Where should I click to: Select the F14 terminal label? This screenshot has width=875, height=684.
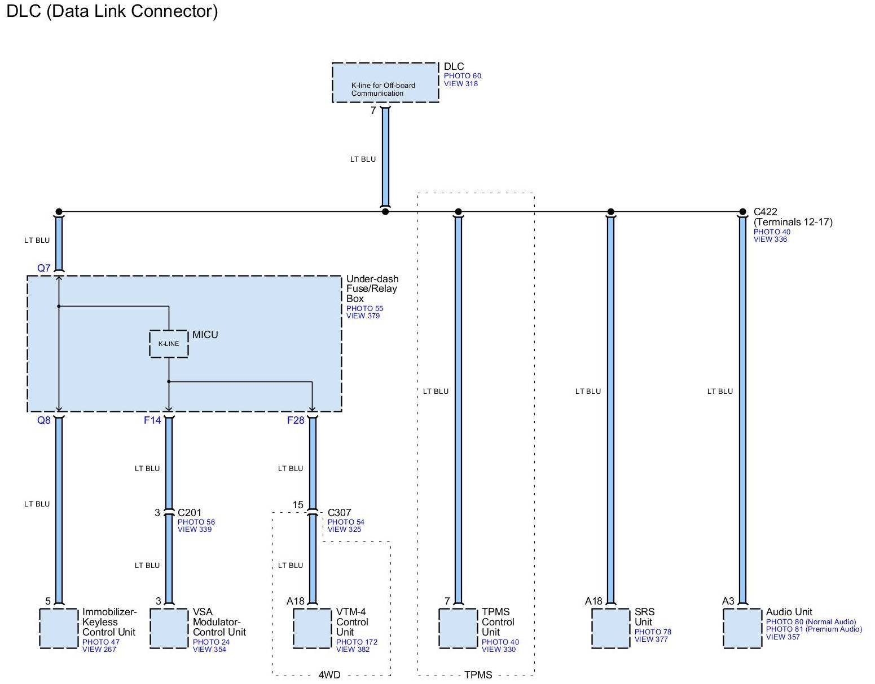(x=152, y=420)
